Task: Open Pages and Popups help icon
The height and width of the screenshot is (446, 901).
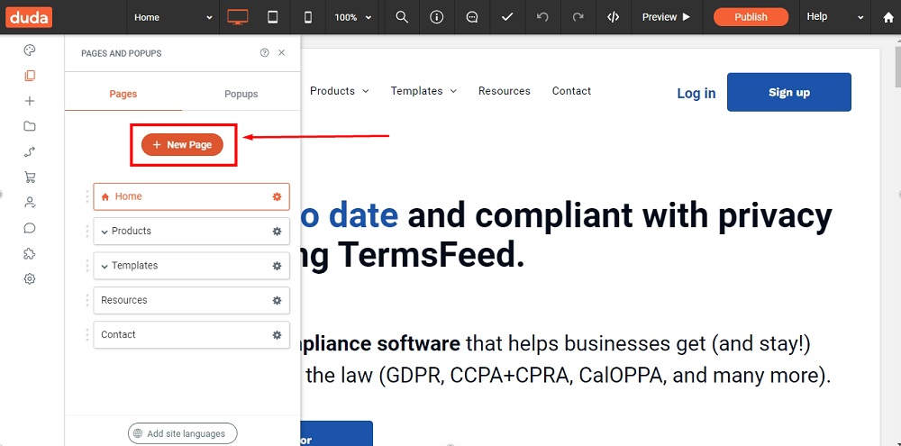Action: click(x=264, y=53)
